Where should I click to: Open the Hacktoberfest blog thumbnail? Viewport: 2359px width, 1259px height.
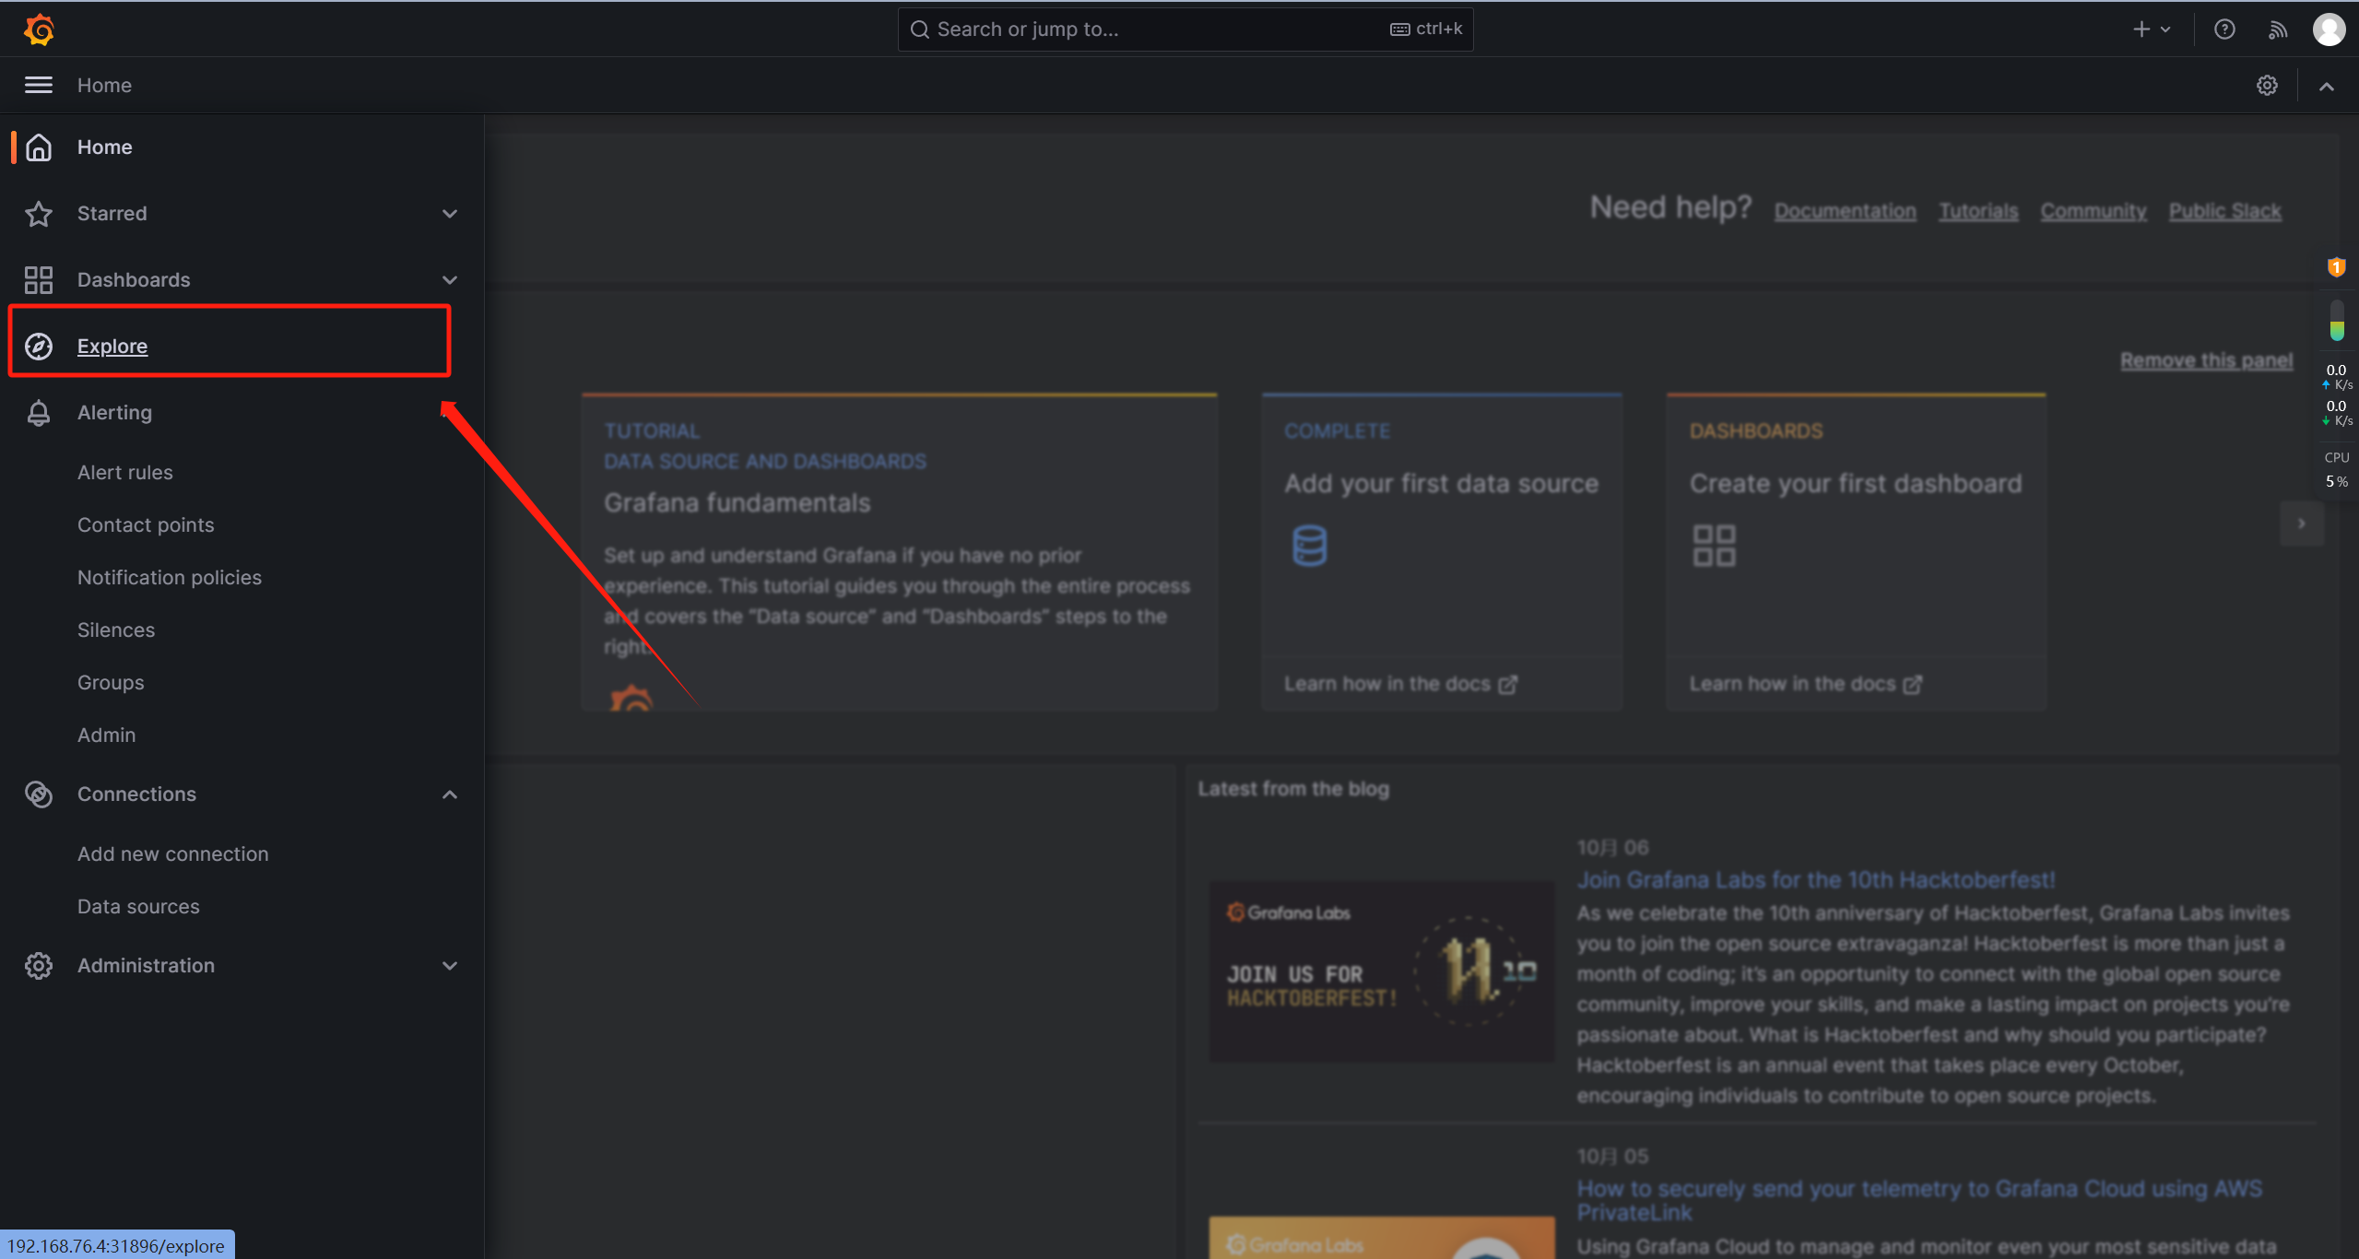point(1381,971)
